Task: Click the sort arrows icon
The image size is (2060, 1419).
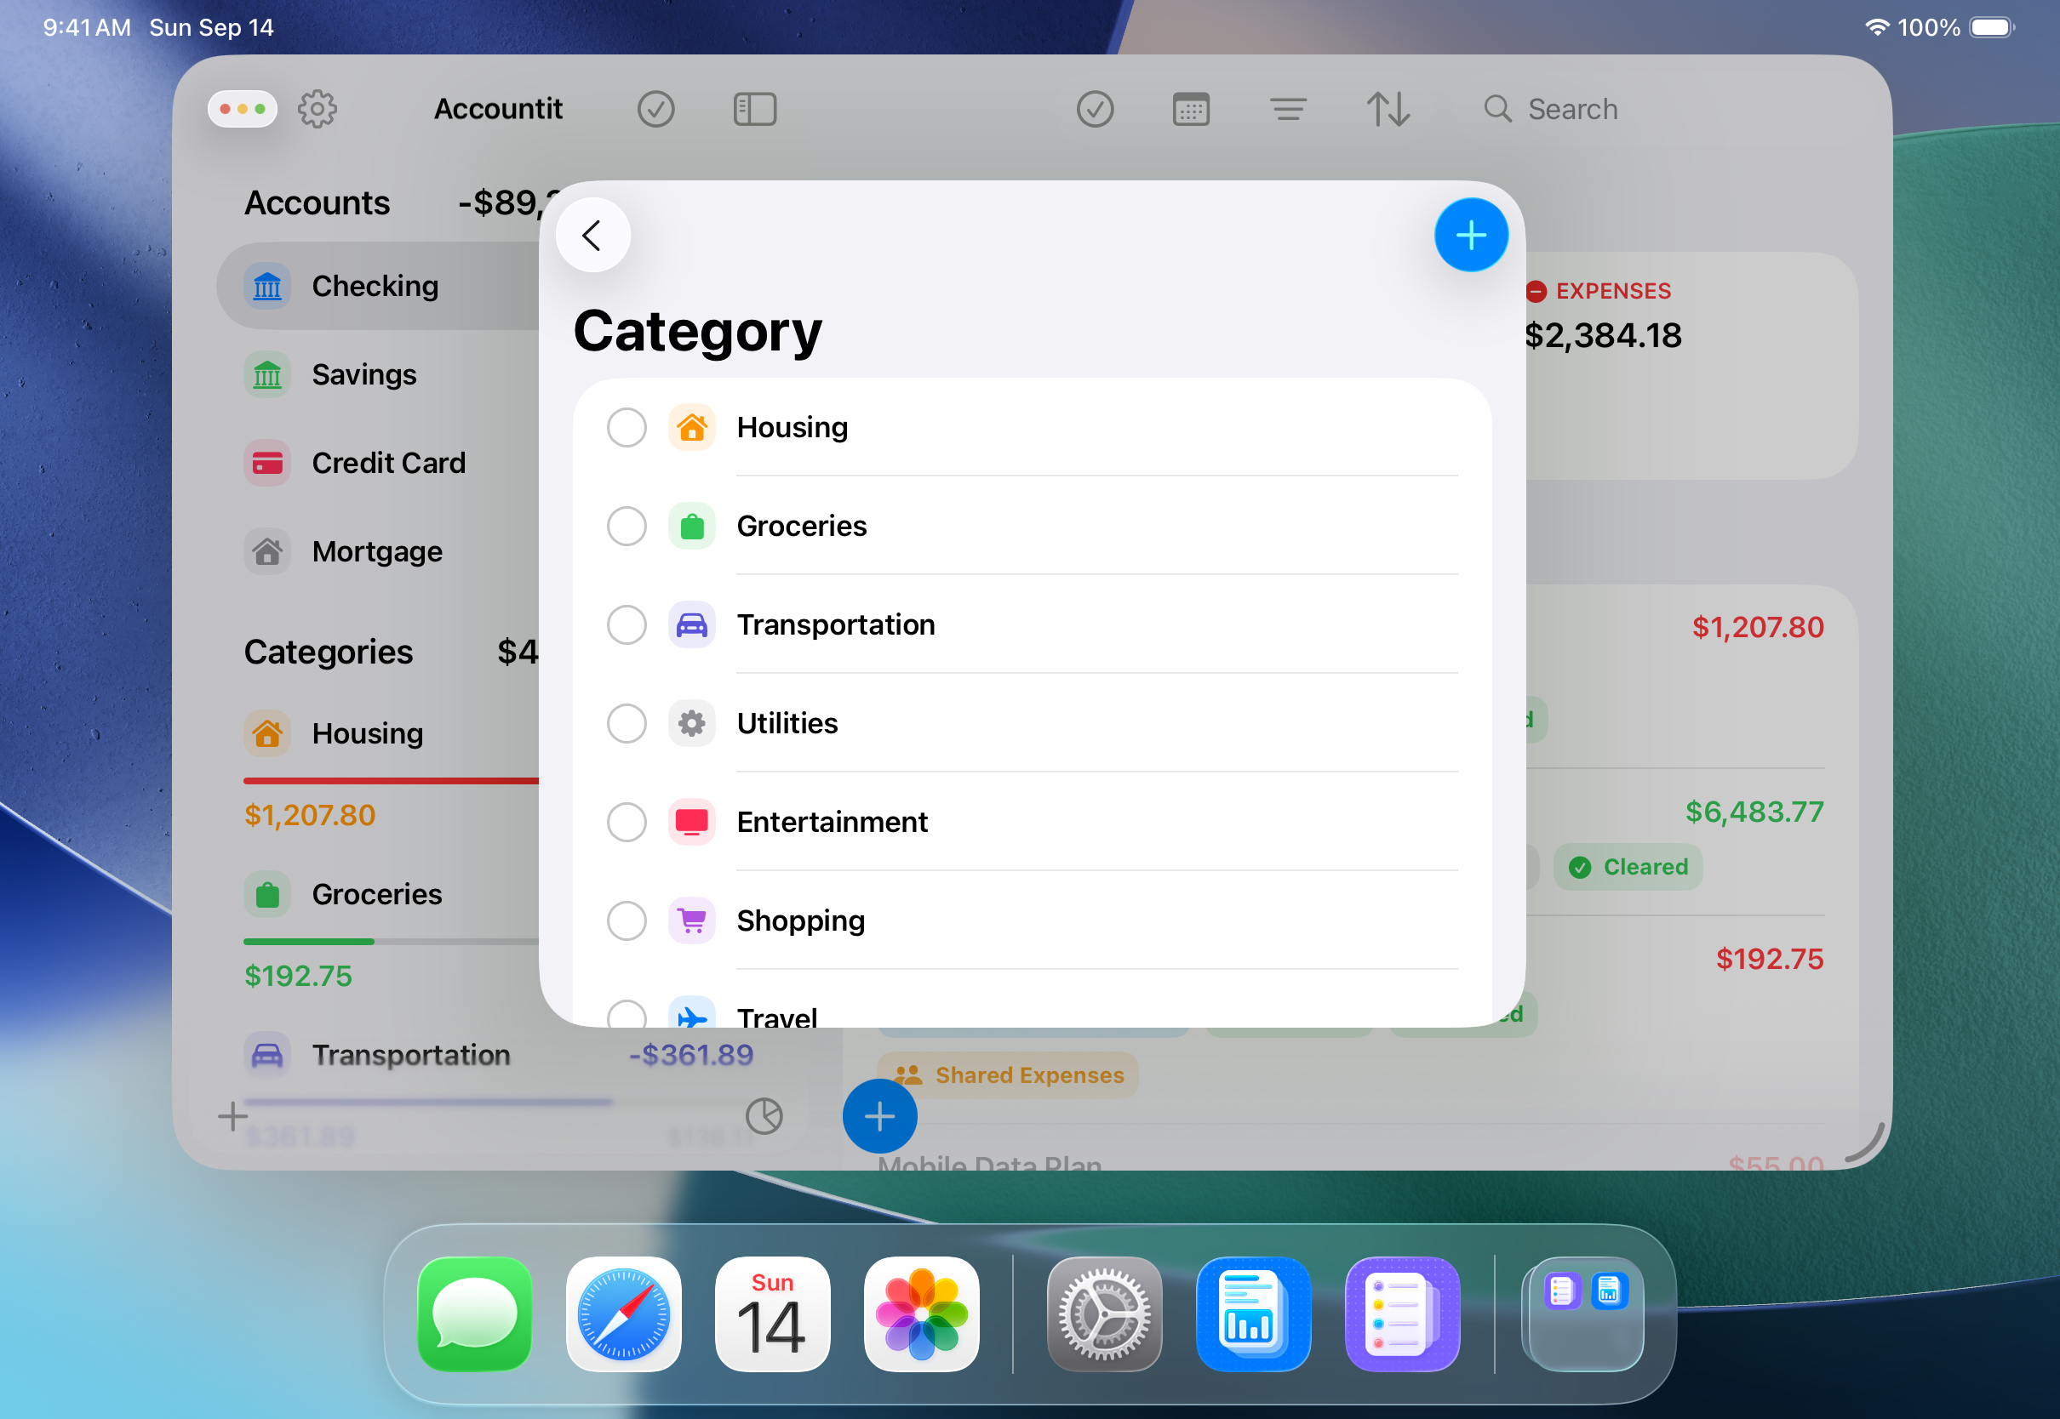Action: coord(1387,110)
